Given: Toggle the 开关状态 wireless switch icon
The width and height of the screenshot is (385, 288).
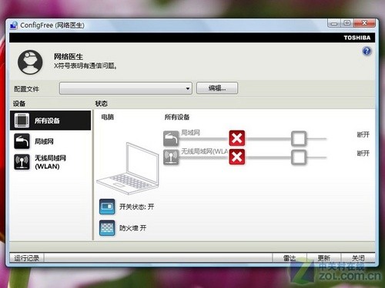Looking at the screenshot, I should point(107,207).
